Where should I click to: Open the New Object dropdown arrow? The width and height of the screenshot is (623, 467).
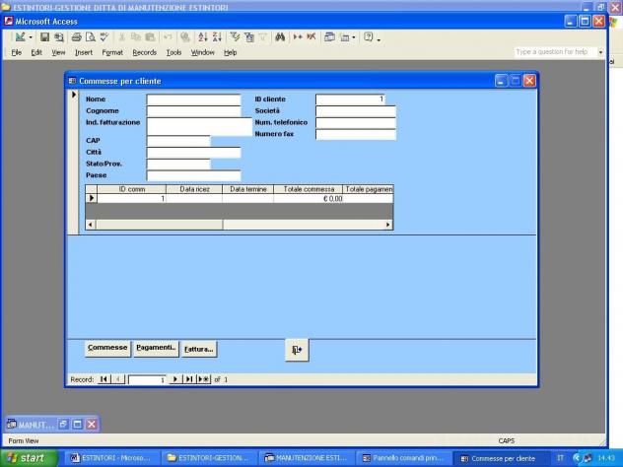click(353, 37)
